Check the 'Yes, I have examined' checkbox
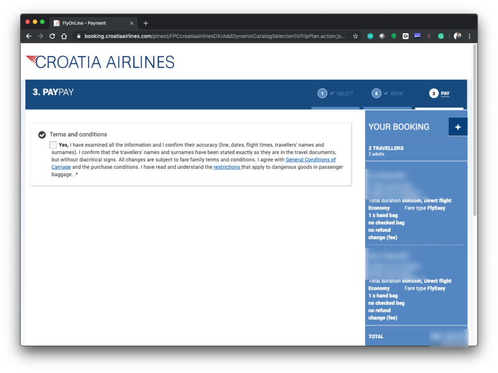498x373 pixels. 53,145
